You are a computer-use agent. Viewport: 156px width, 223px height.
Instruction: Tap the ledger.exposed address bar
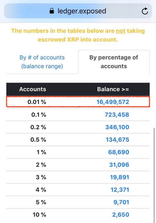pos(78,11)
